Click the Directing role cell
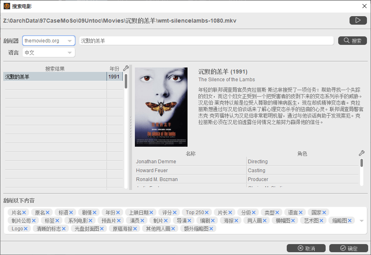This screenshot has width=371, height=255. click(x=303, y=162)
